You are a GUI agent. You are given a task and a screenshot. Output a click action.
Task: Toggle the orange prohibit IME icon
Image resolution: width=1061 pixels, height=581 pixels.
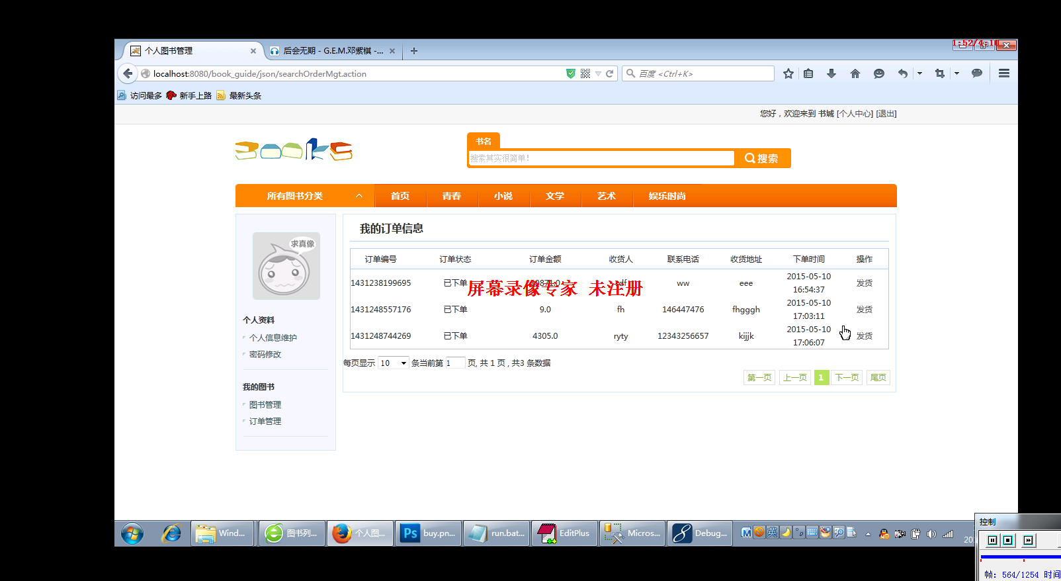coord(759,533)
